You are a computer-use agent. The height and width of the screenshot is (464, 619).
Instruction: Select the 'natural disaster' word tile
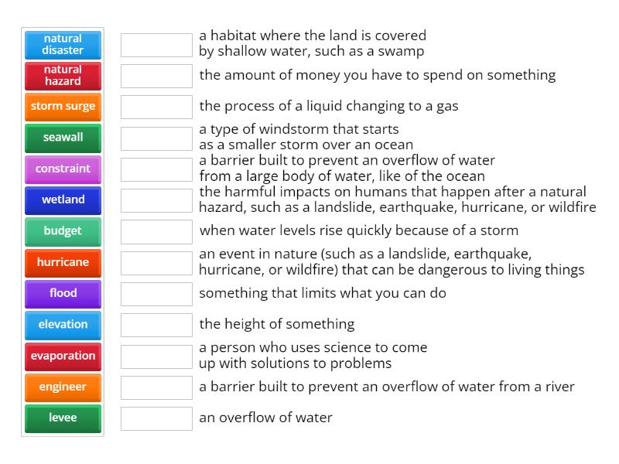click(63, 45)
